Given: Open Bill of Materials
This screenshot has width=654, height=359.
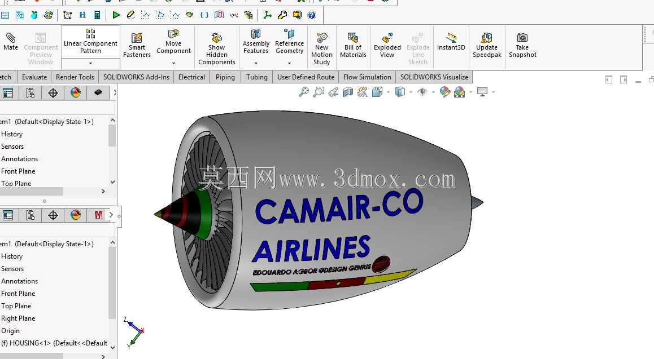Looking at the screenshot, I should tap(353, 45).
